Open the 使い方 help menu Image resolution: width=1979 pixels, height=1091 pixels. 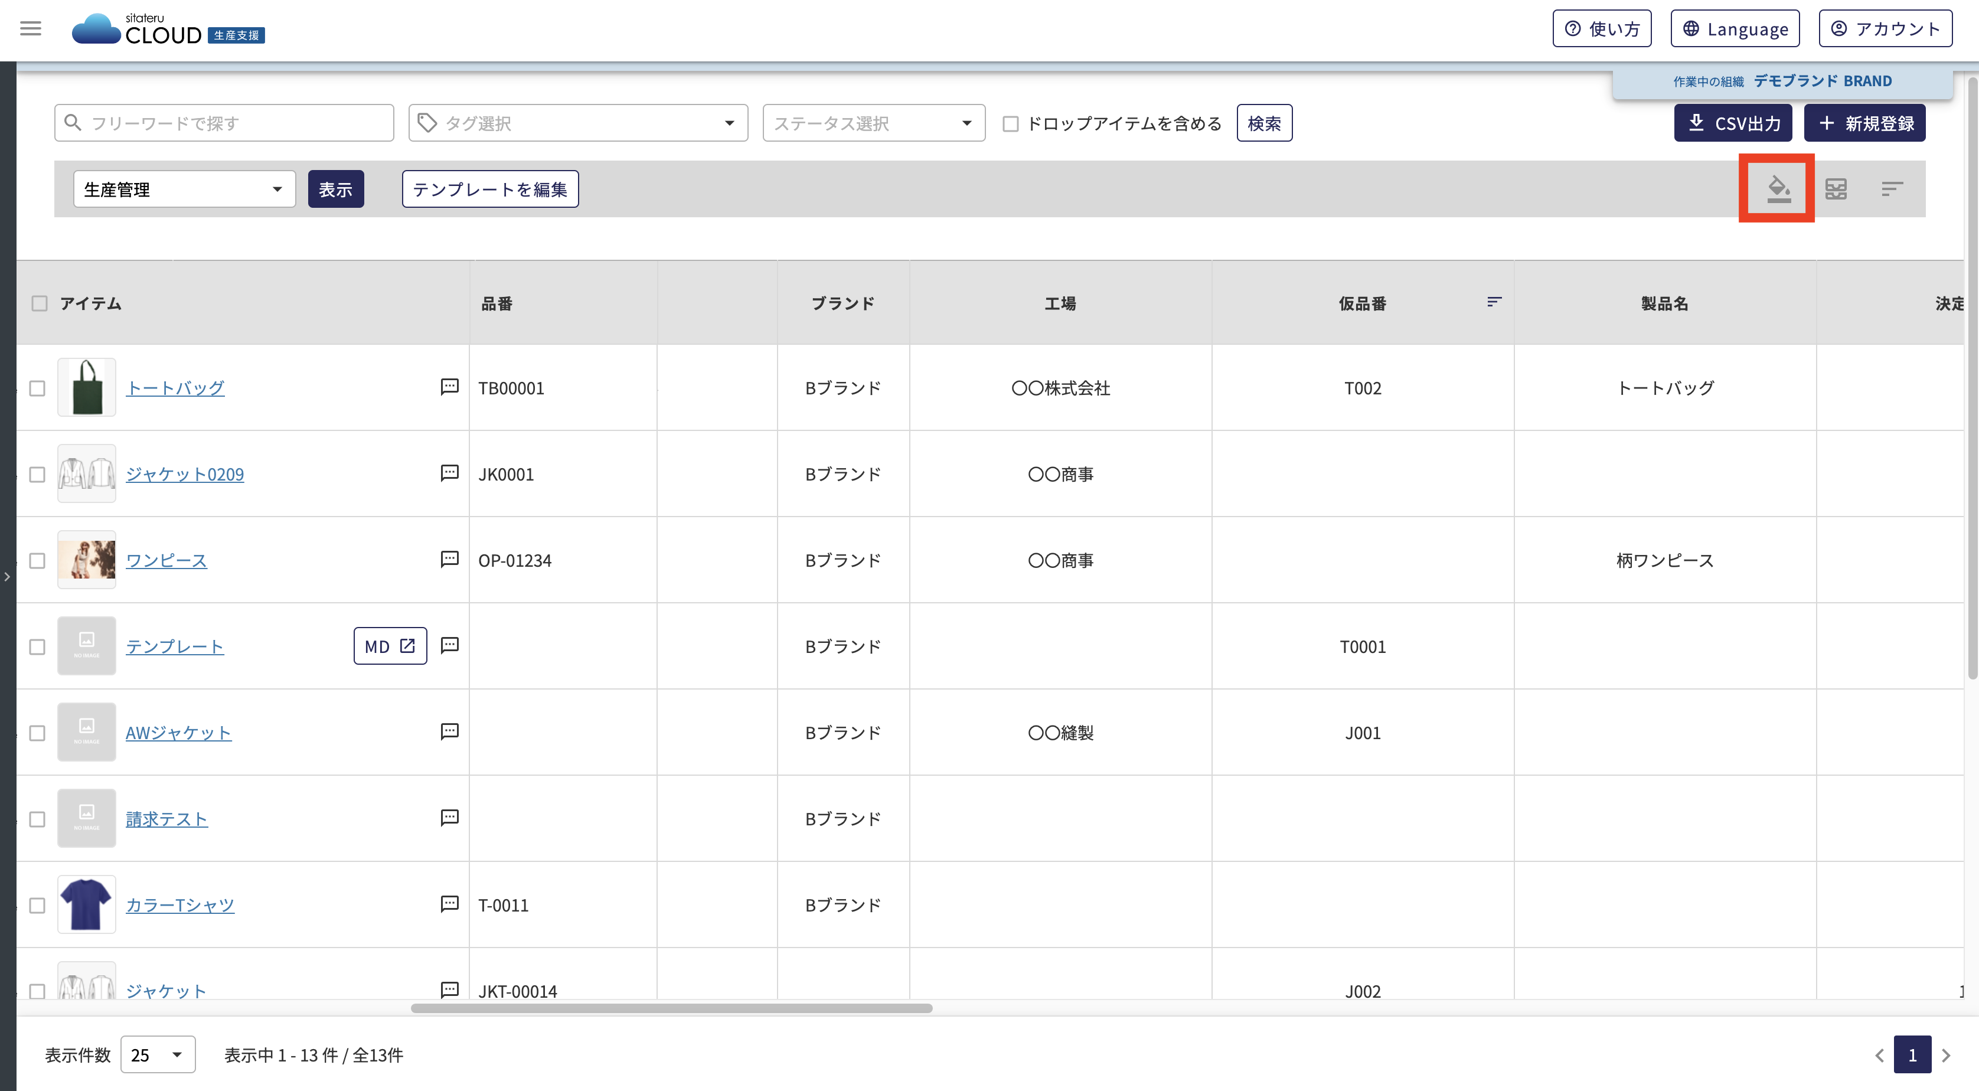pos(1602,28)
